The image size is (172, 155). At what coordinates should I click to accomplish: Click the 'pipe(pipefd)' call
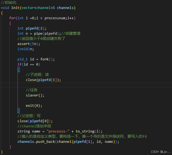click(46, 34)
